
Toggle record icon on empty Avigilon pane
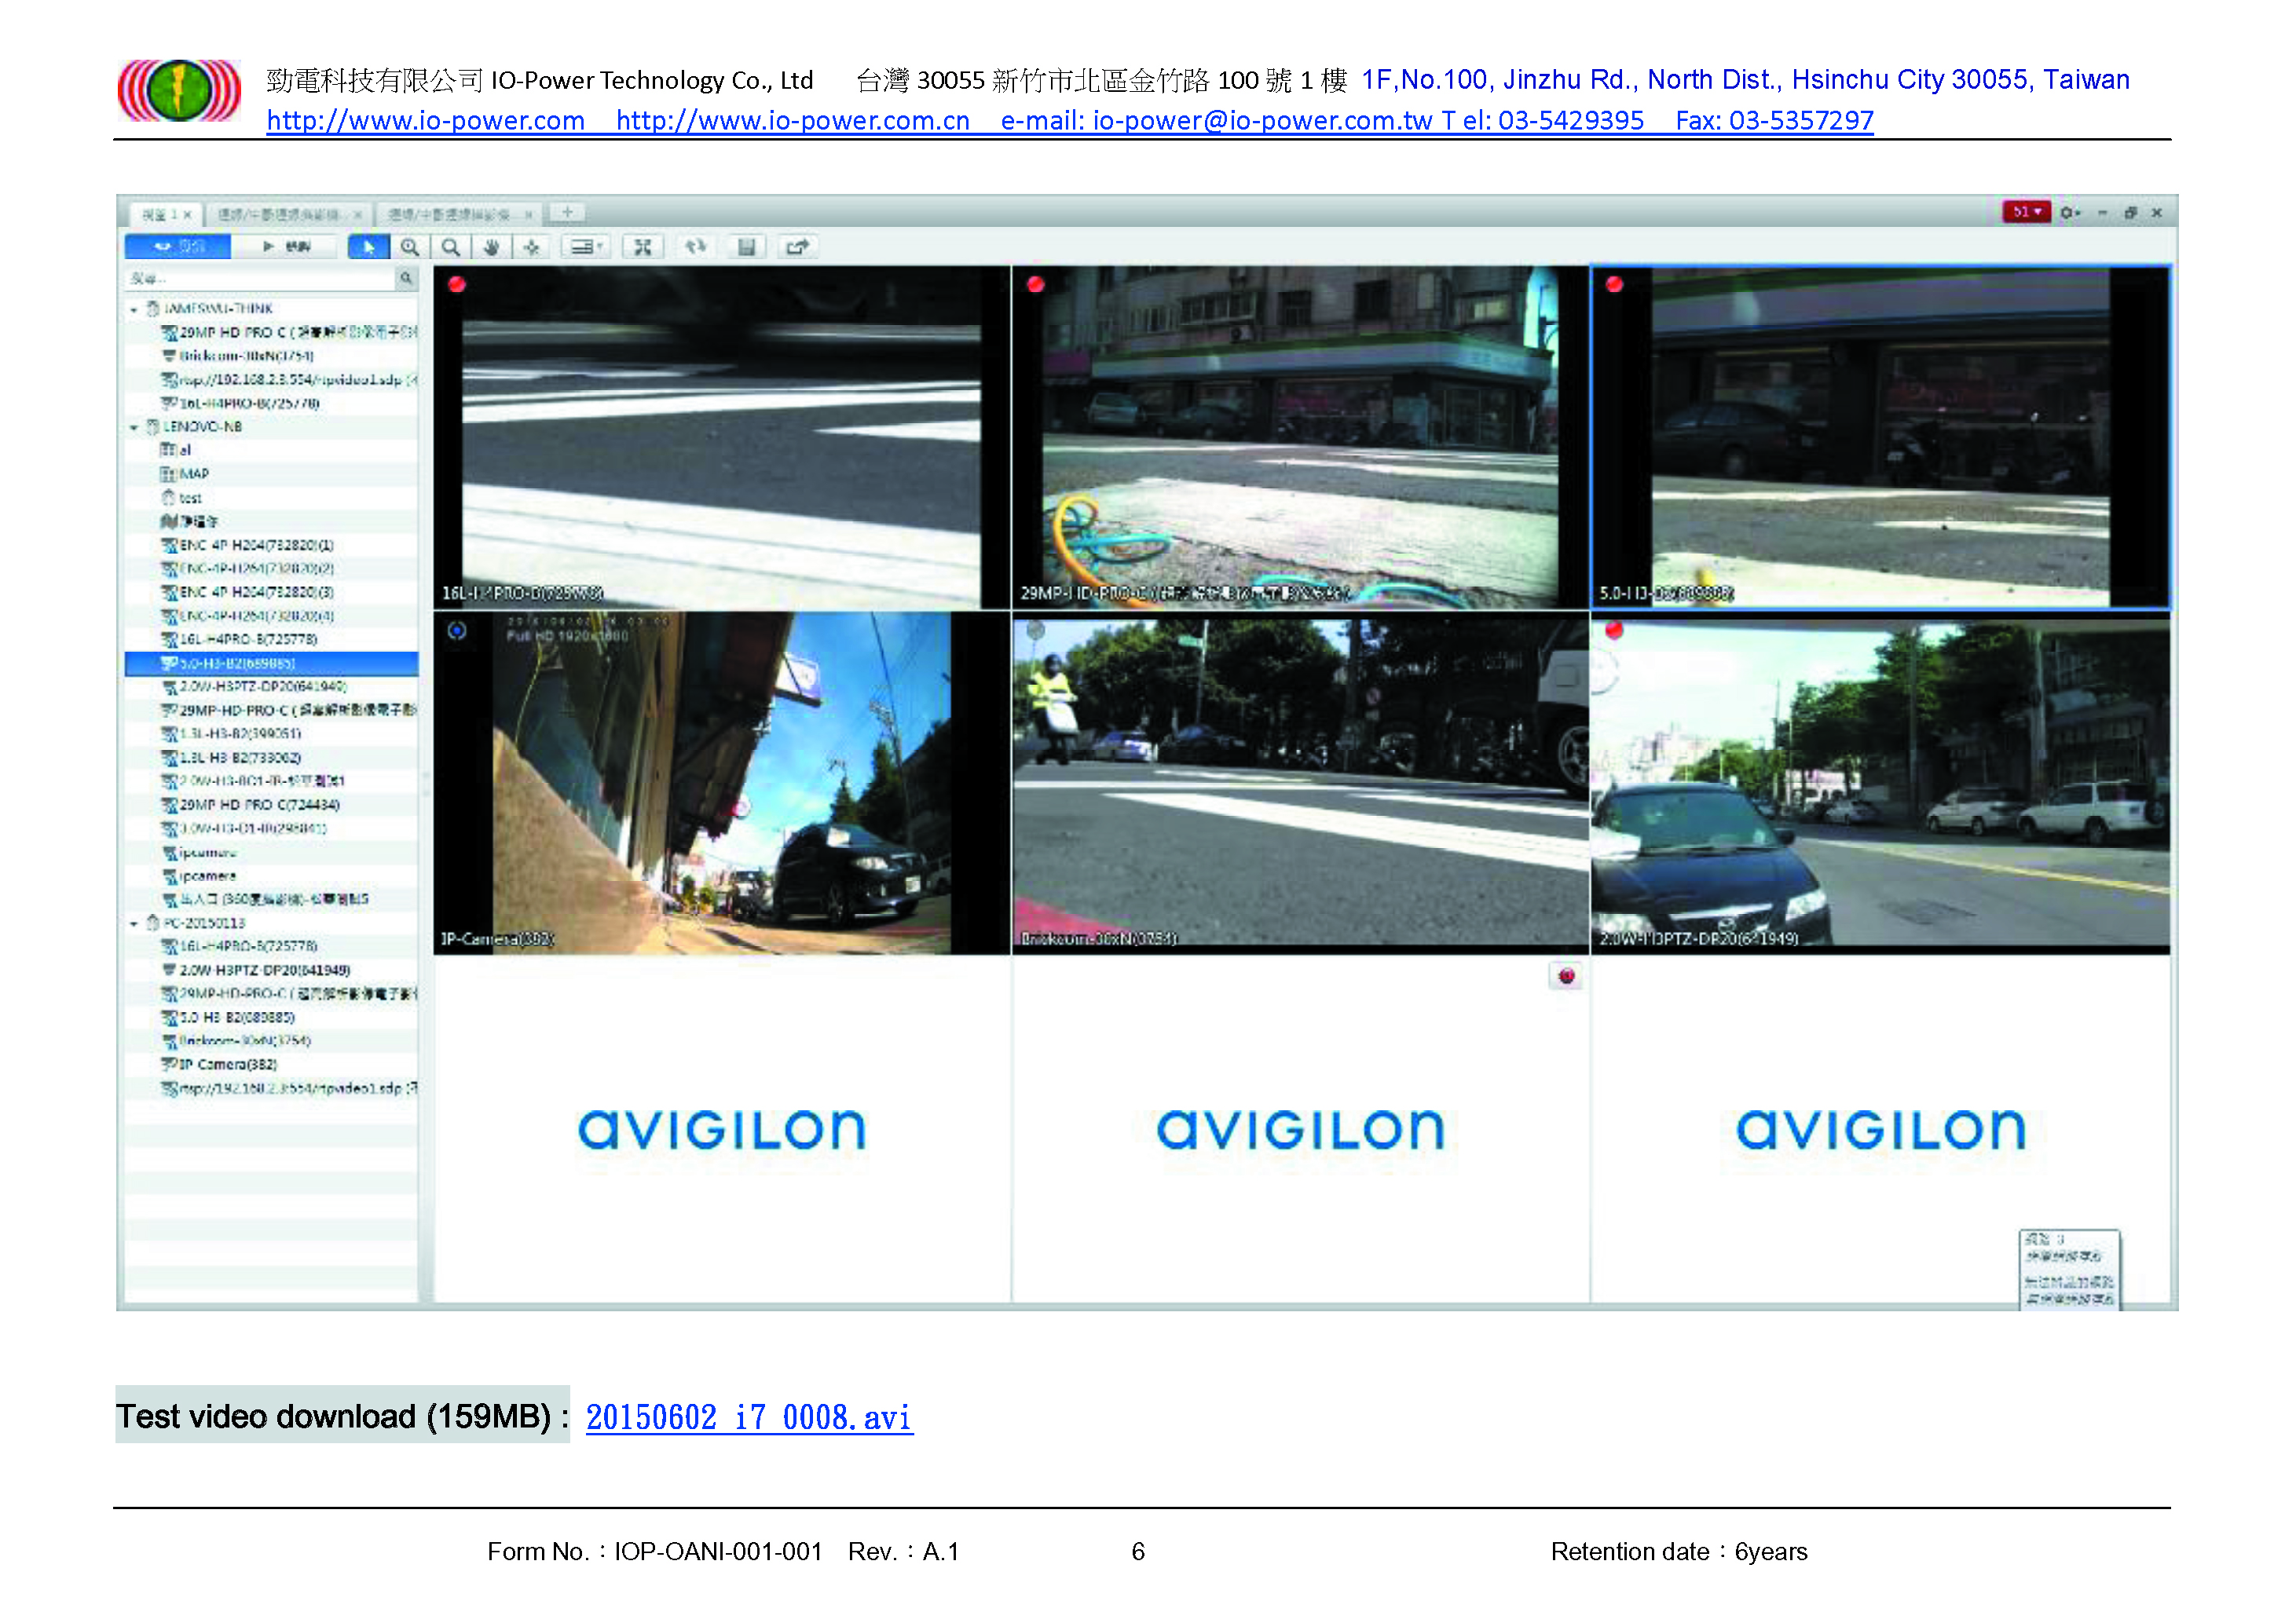pyautogui.click(x=1566, y=977)
